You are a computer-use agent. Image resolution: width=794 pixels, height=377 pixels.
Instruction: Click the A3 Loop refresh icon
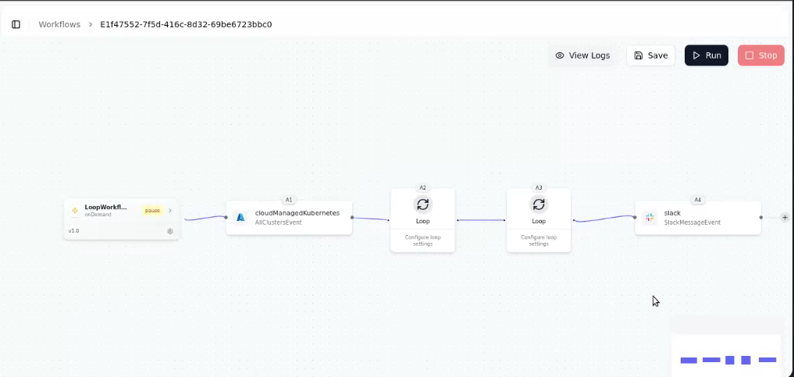[x=539, y=205]
